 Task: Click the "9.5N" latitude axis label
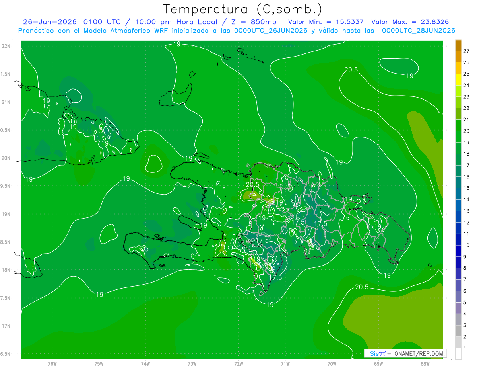coord(6,186)
